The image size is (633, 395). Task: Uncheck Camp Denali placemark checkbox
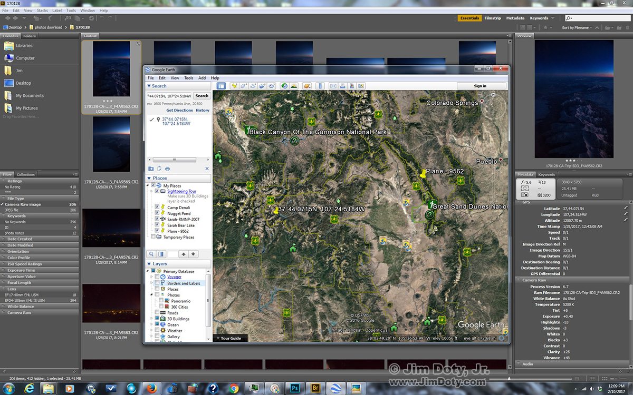coord(157,208)
